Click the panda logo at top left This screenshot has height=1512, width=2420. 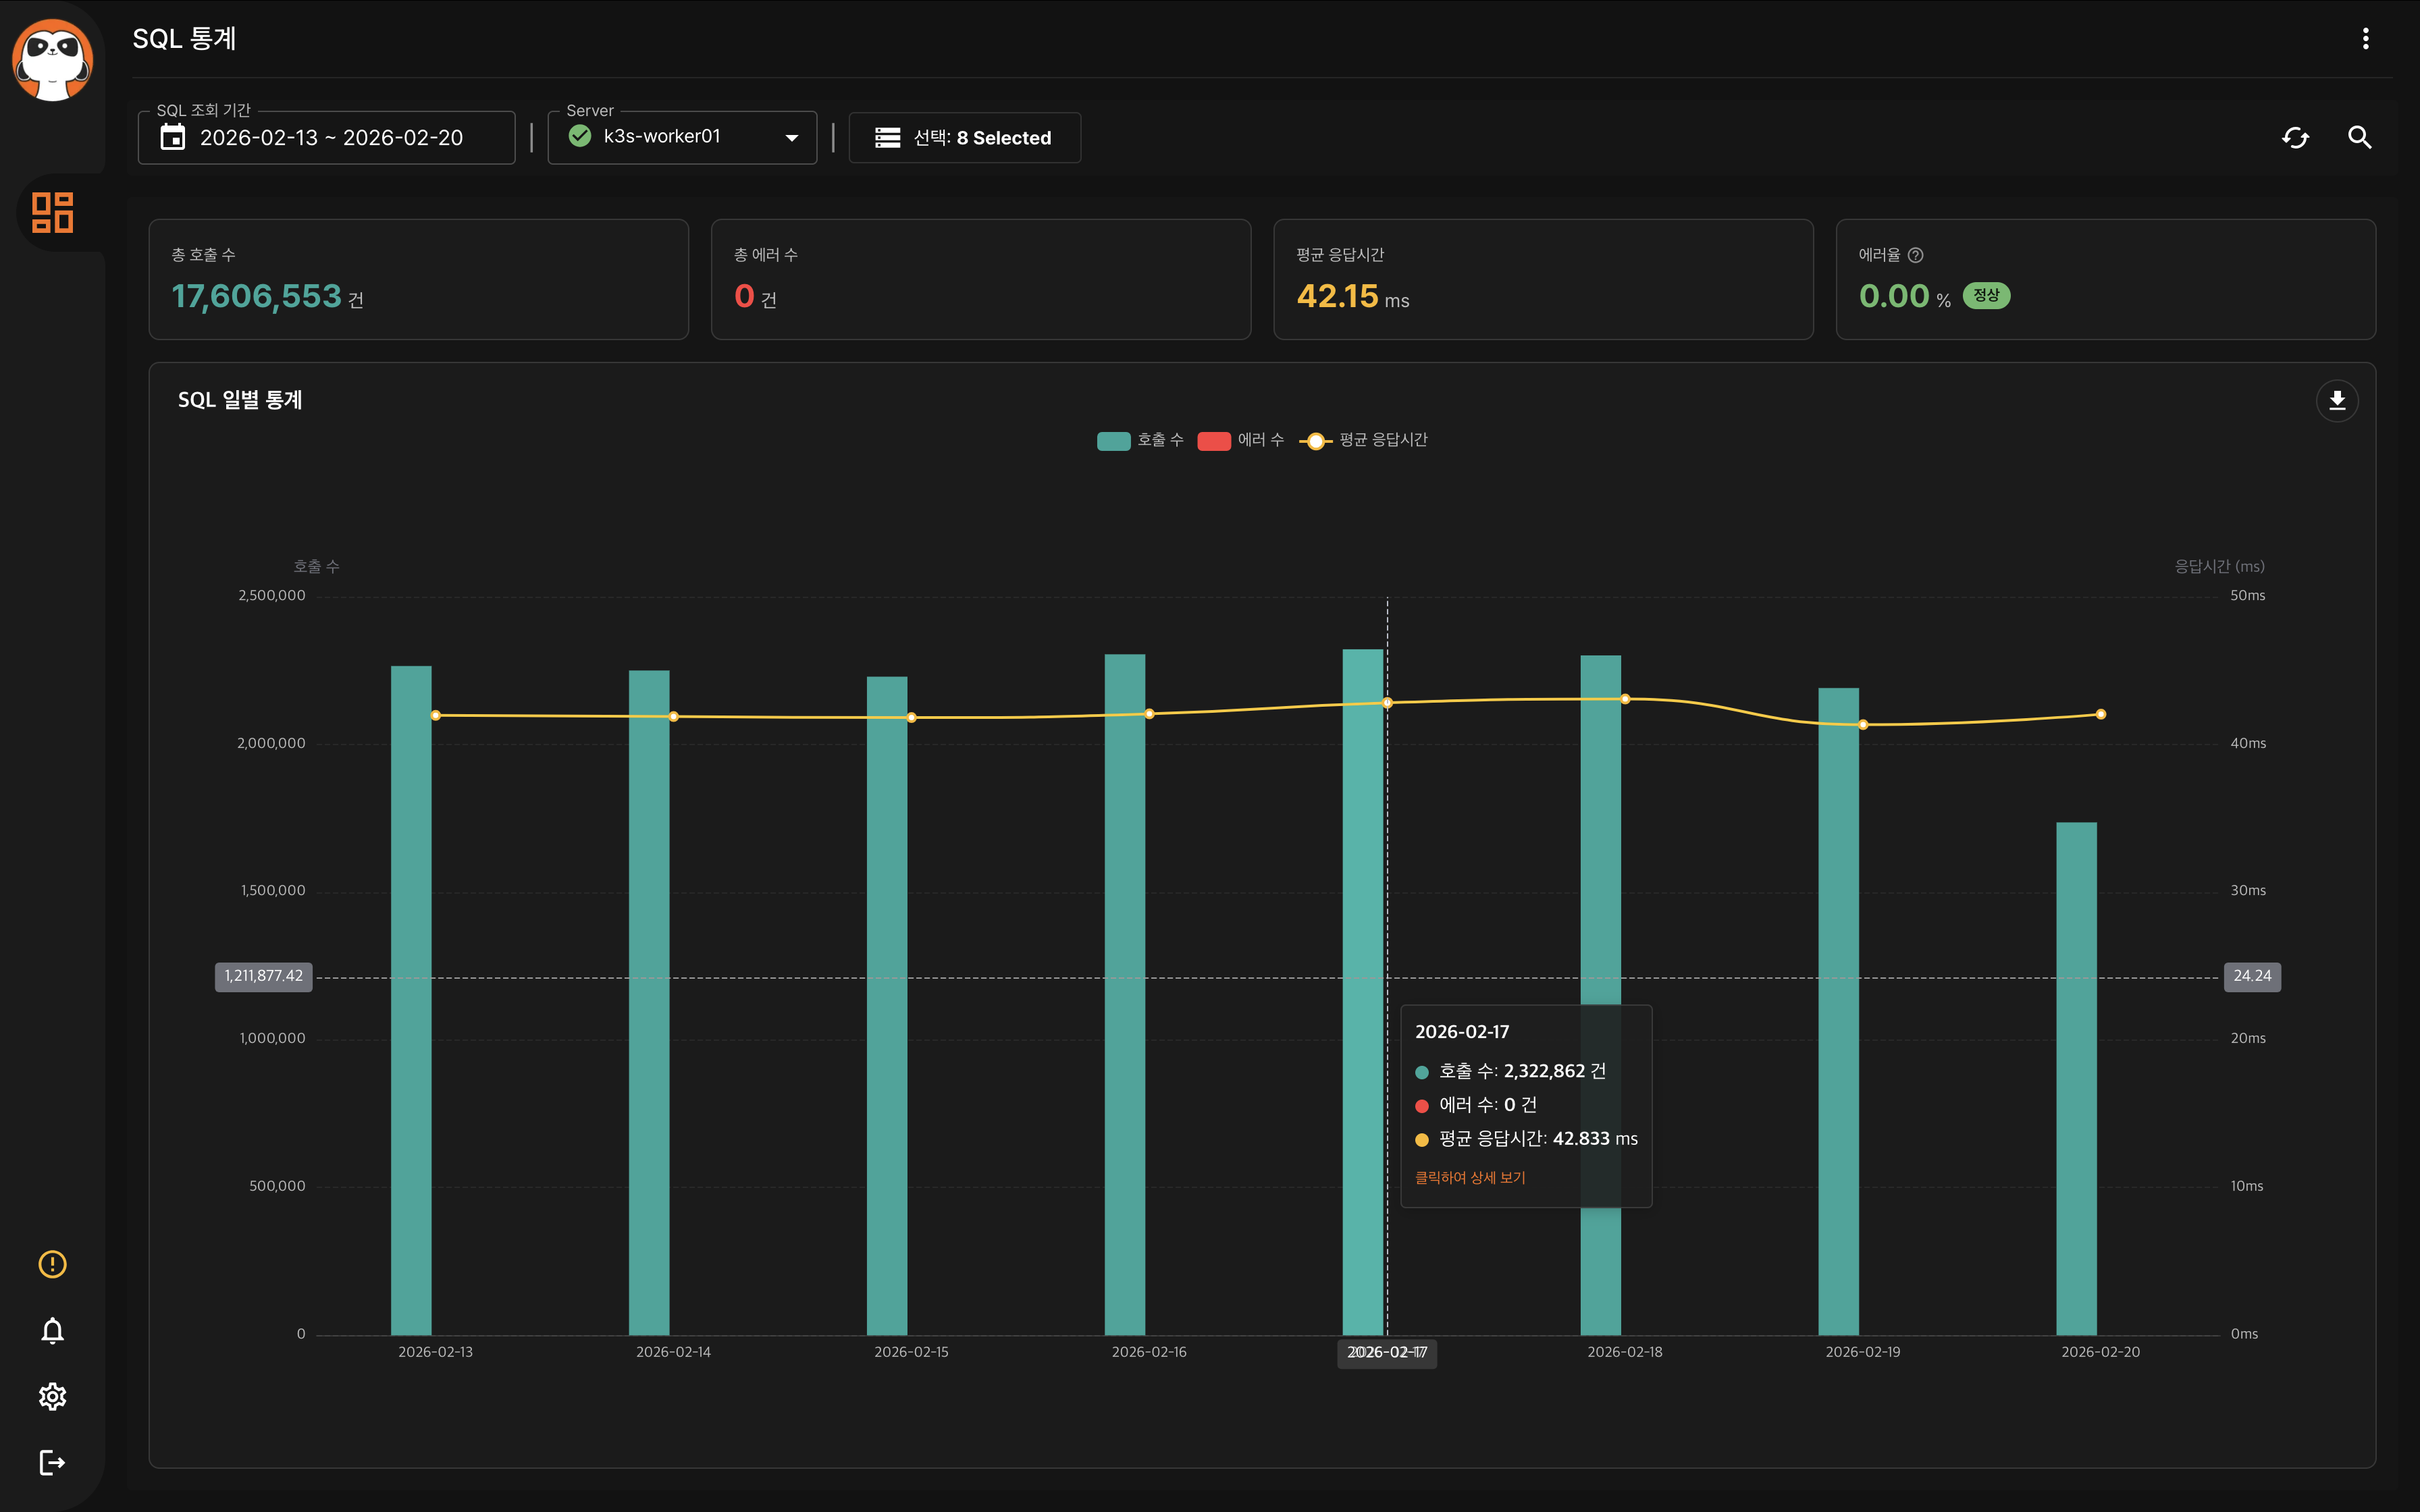pyautogui.click(x=52, y=60)
